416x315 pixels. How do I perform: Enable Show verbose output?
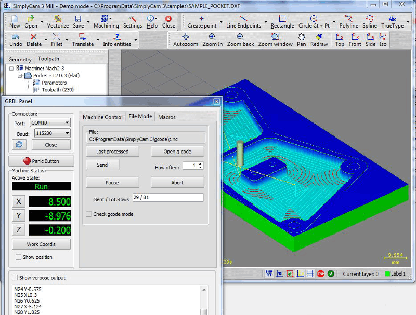(x=15, y=278)
